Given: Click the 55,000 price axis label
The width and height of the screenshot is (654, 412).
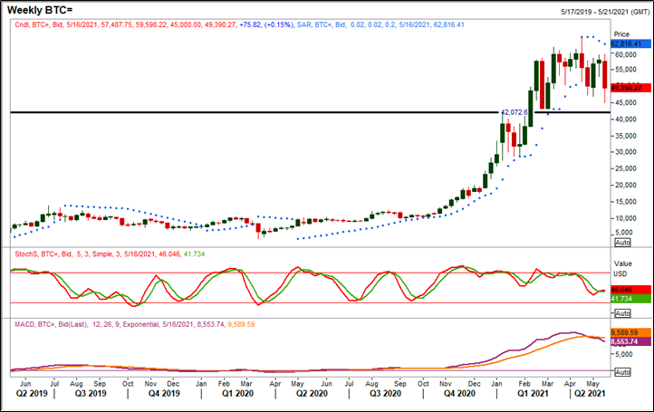Looking at the screenshot, I should pyautogui.click(x=626, y=69).
